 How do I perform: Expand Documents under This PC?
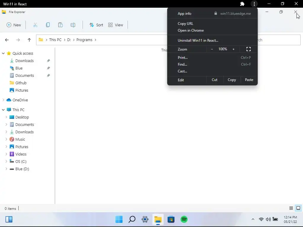[6, 124]
